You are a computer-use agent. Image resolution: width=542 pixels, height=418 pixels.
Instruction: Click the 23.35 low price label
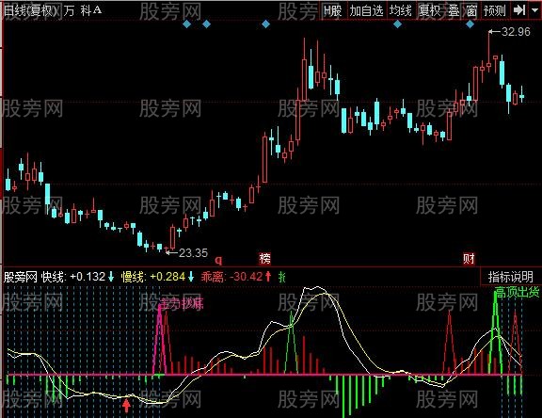tap(193, 253)
